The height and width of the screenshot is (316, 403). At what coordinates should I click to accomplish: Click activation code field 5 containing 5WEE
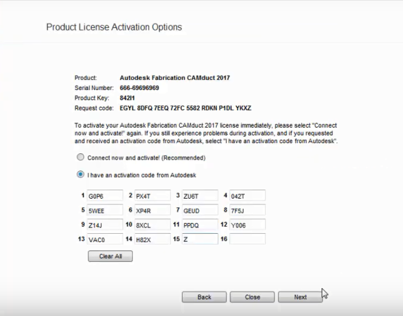tap(105, 210)
